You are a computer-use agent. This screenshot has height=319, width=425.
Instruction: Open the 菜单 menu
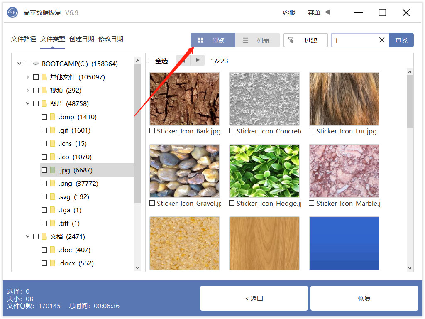(314, 12)
